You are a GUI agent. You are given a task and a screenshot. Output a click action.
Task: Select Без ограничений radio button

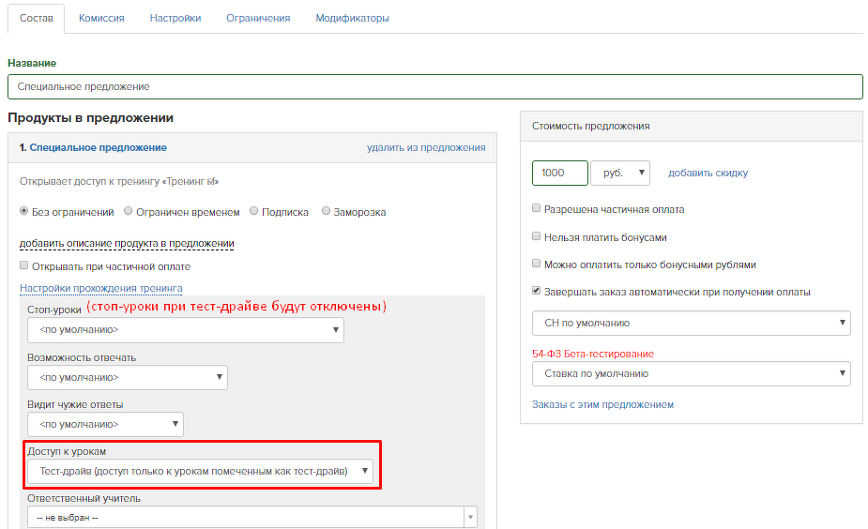tap(23, 211)
